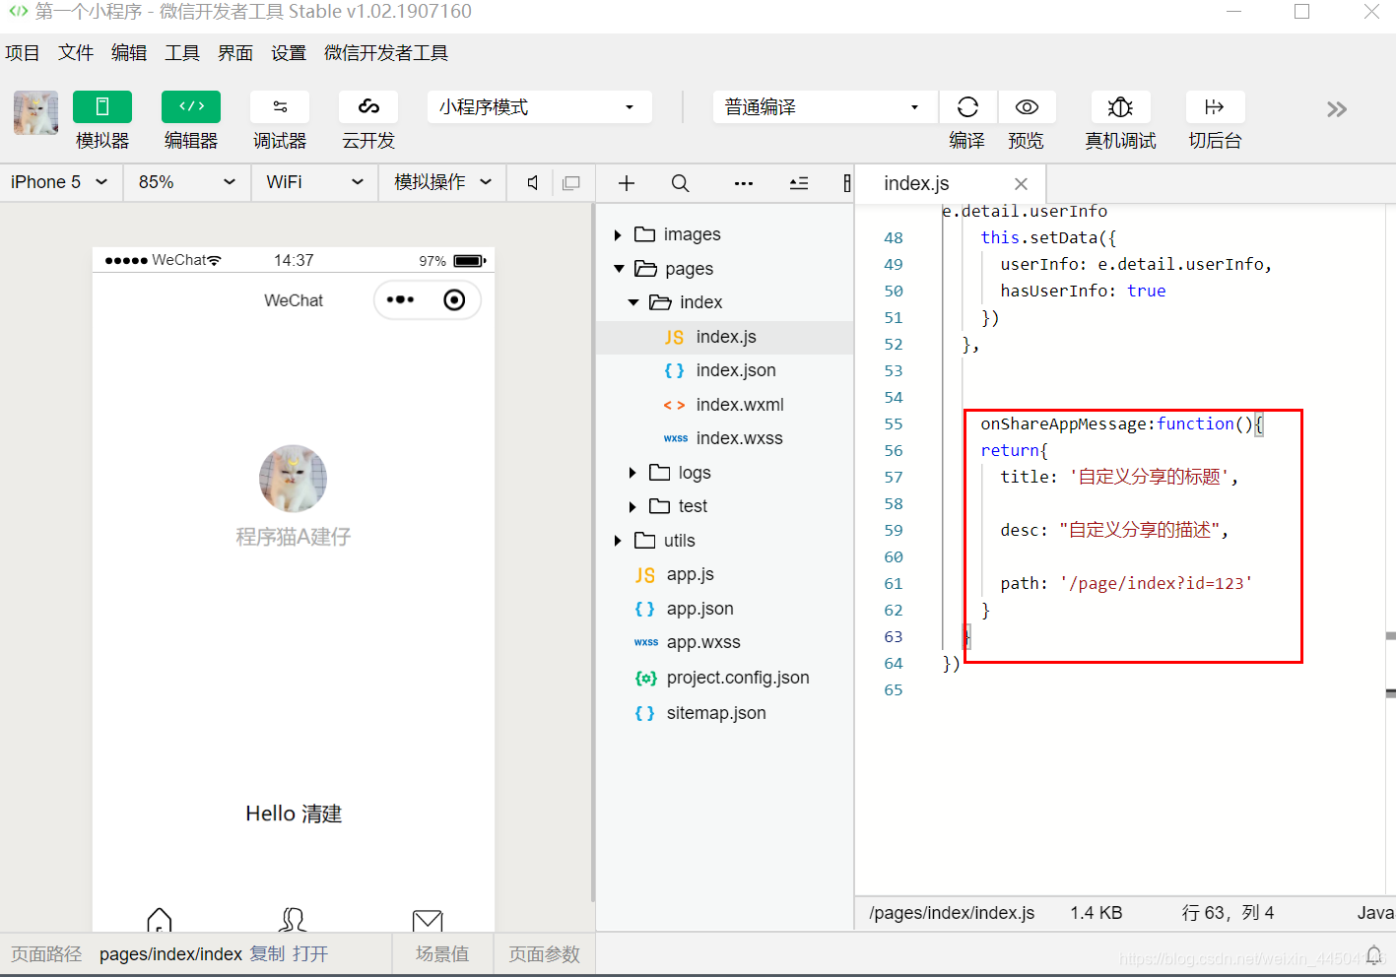
Task: Click 打开 next to page path
Action: tap(310, 954)
